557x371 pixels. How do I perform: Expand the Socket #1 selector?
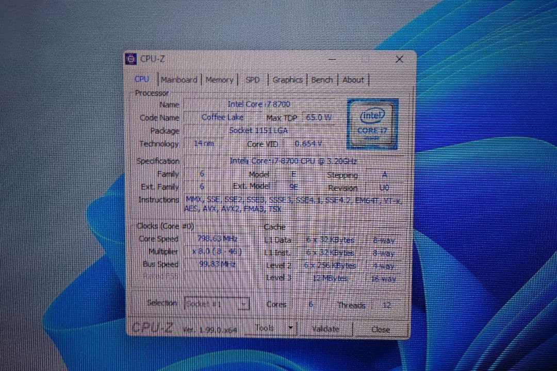244,303
